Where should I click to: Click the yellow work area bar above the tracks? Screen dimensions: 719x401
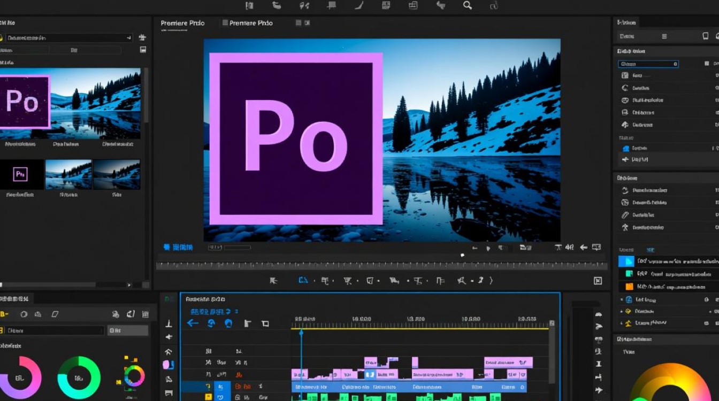click(x=420, y=328)
